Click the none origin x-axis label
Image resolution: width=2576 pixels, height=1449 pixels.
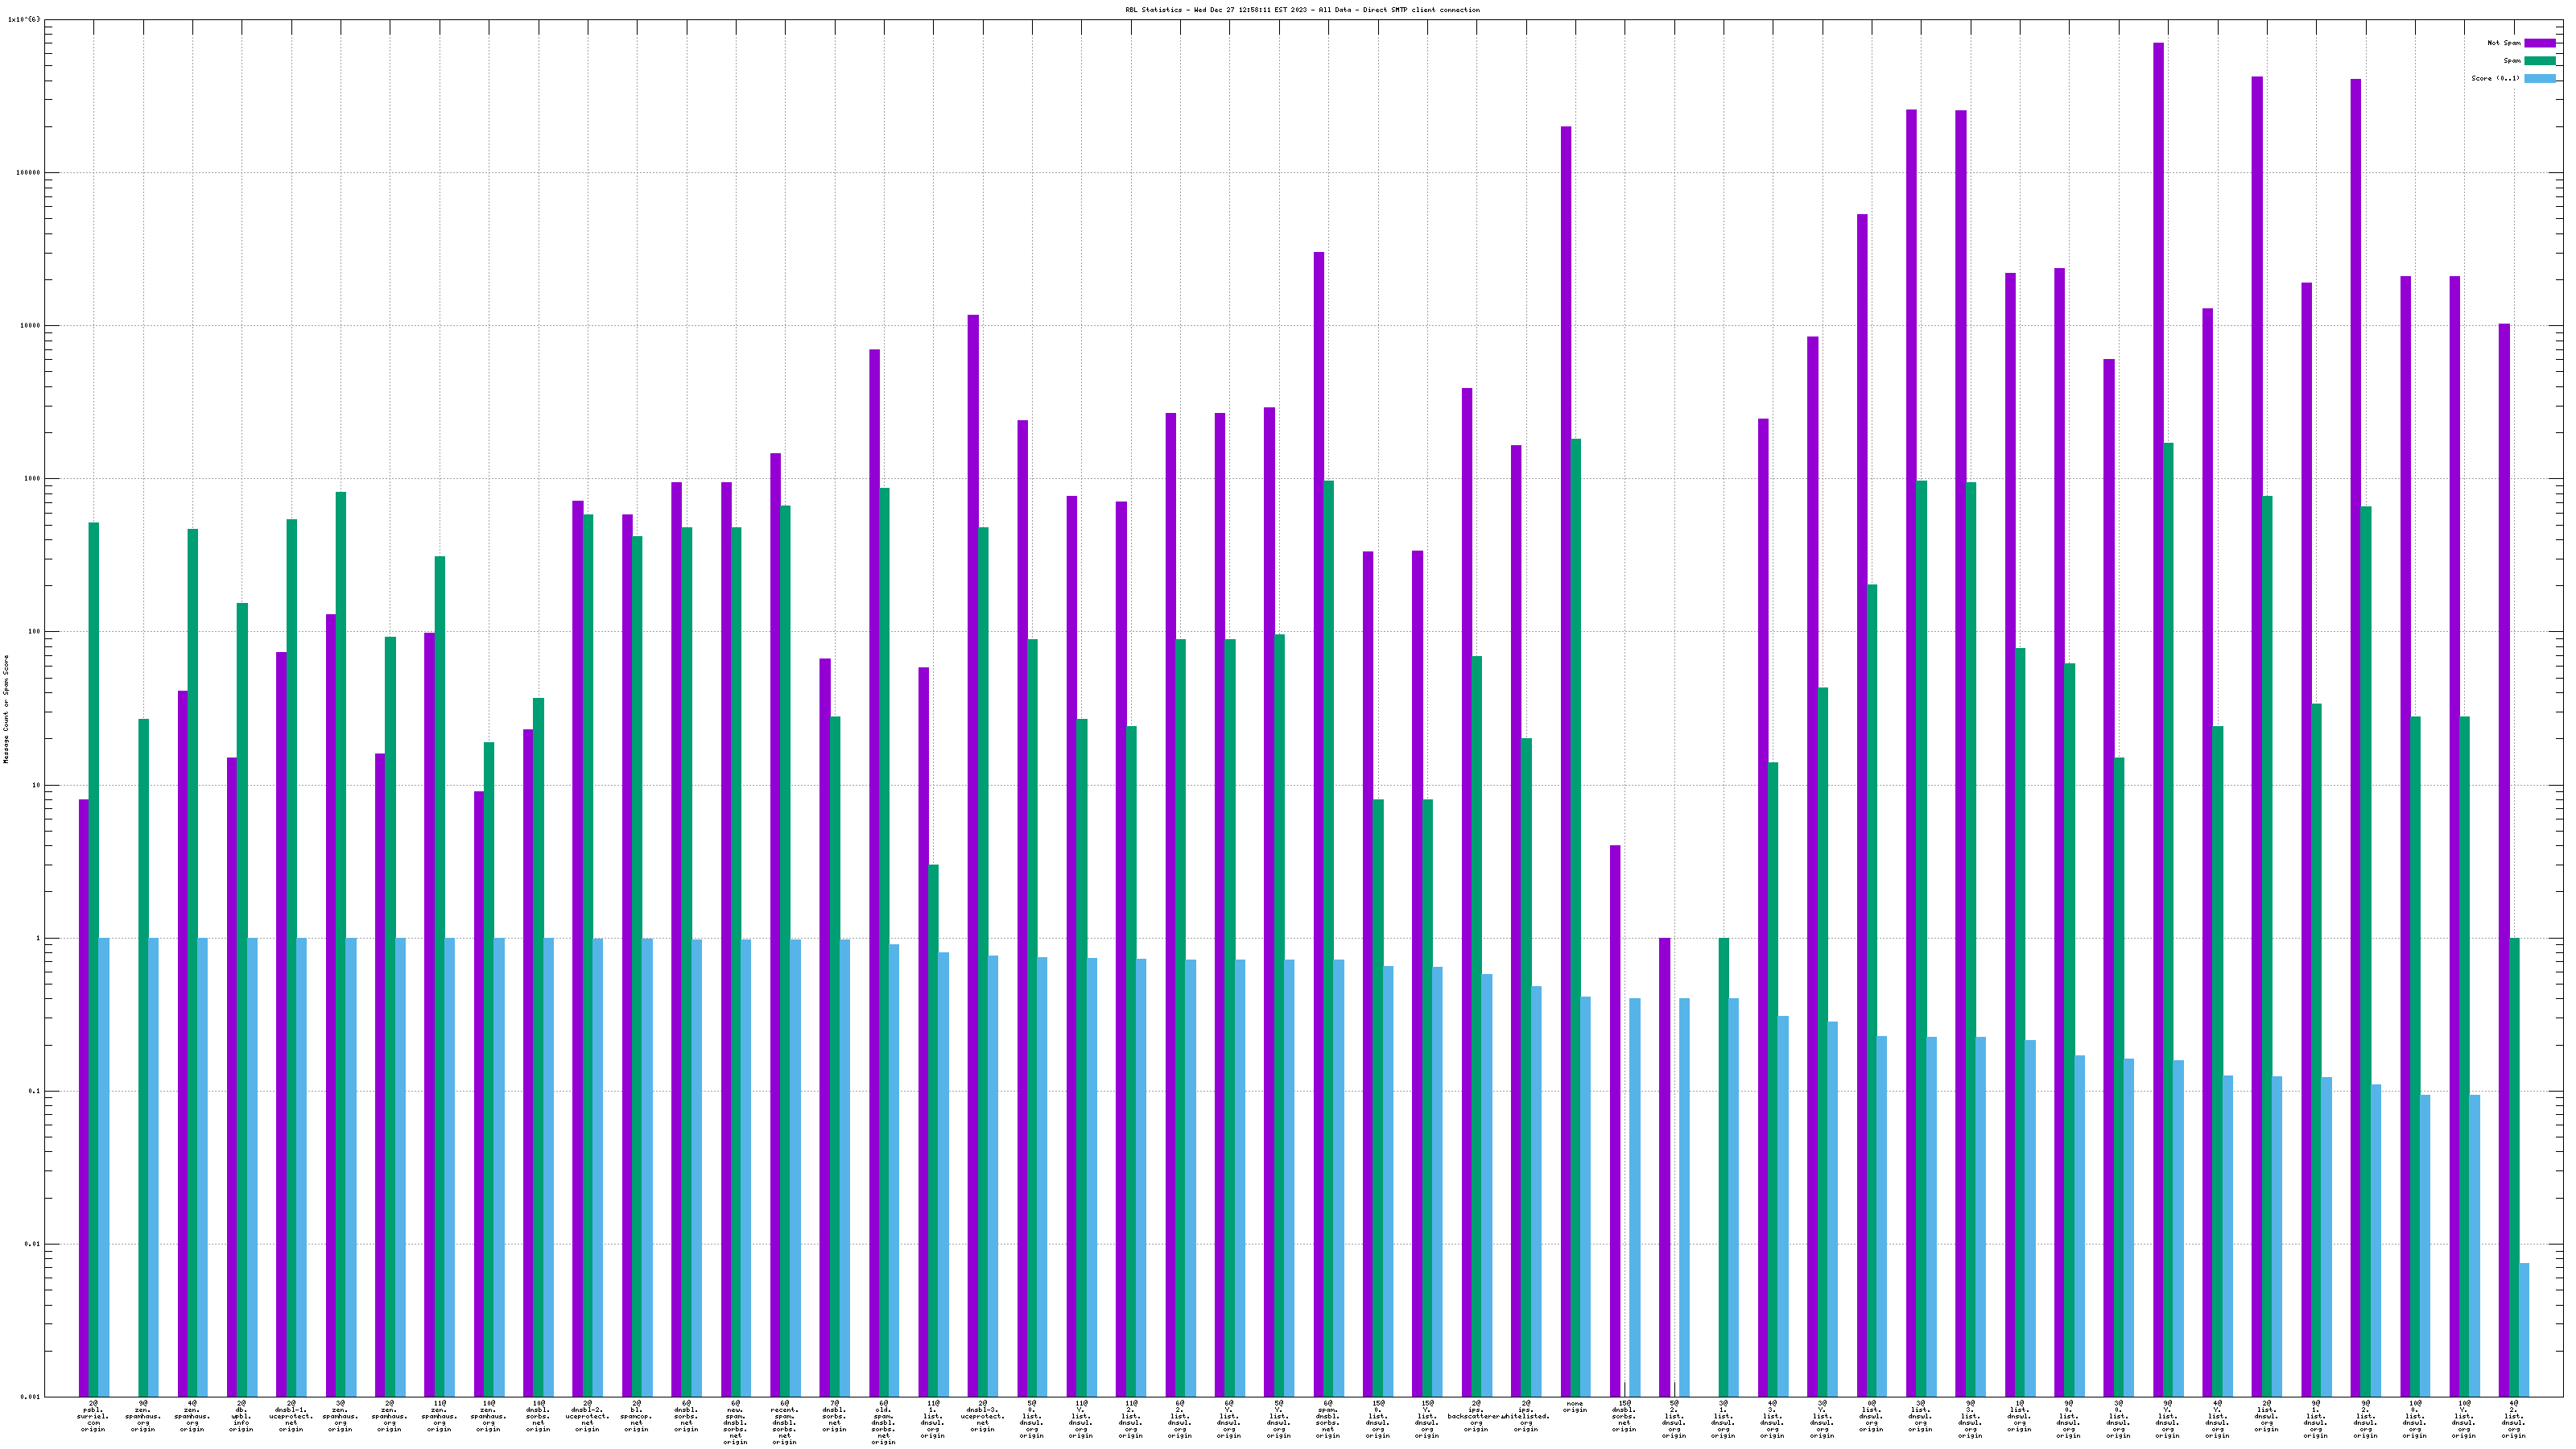pos(1575,1407)
